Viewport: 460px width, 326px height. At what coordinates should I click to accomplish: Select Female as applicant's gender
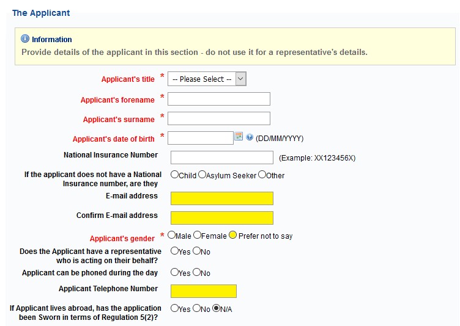pyautogui.click(x=198, y=235)
